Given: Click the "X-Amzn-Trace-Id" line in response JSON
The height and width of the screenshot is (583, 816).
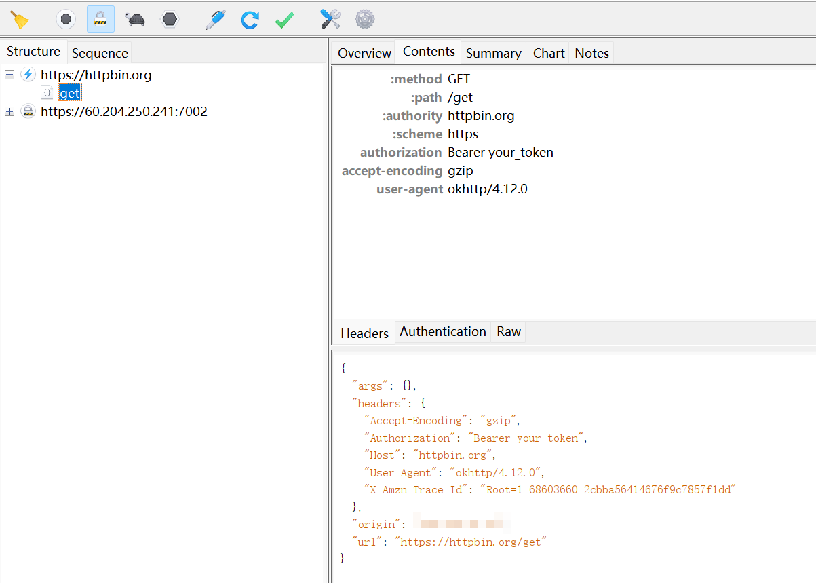Looking at the screenshot, I should point(550,490).
